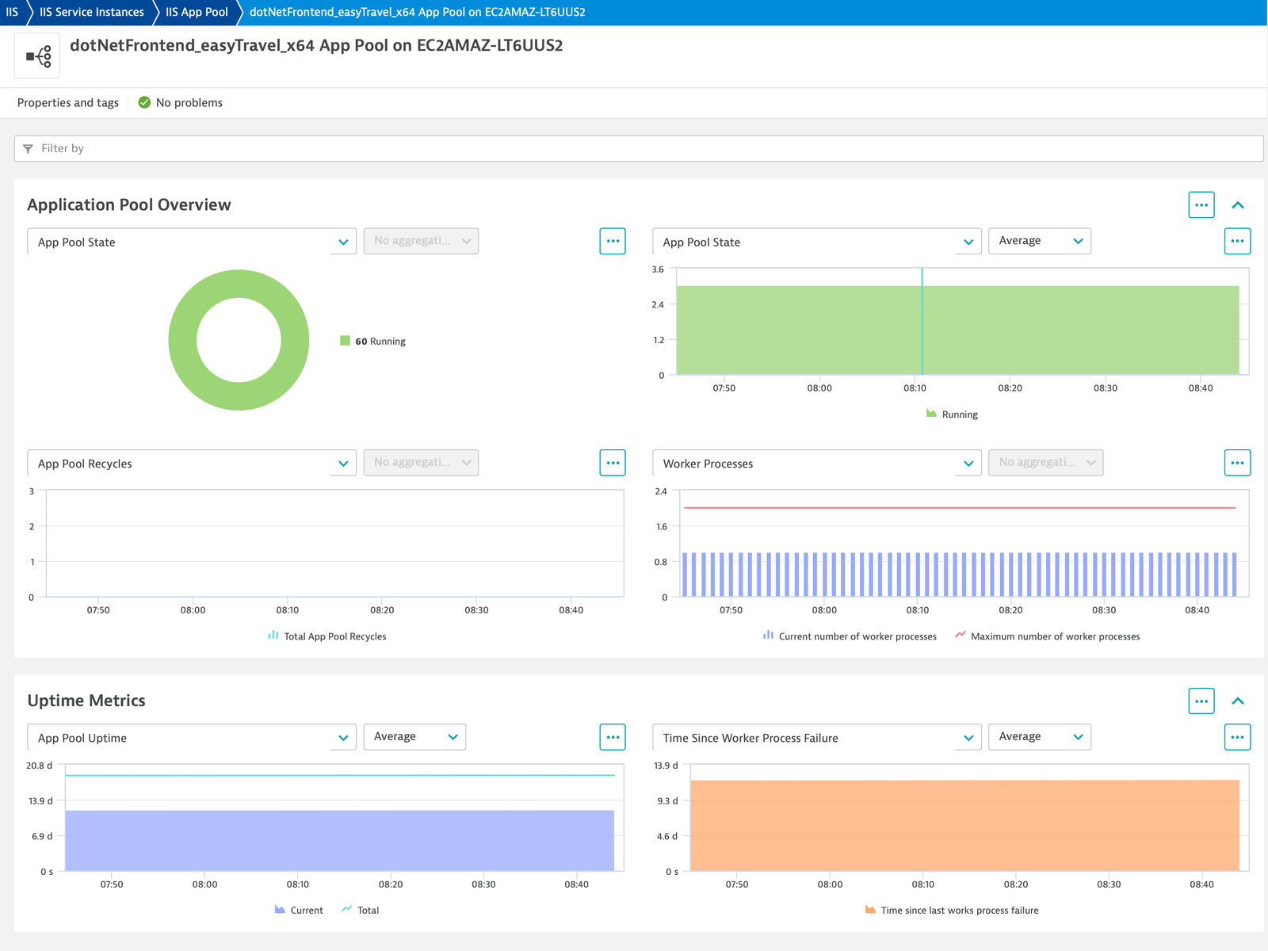Open Average dropdown for Worker Process Failure chart
Image resolution: width=1268 pixels, height=951 pixels.
1040,737
